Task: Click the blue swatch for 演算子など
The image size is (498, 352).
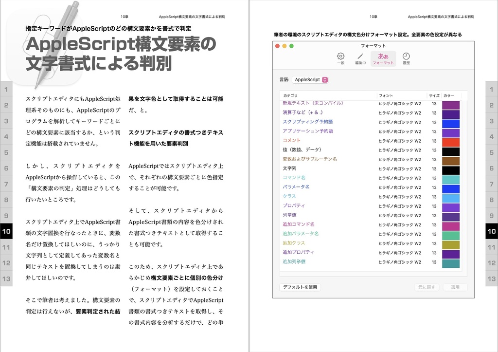Action: pos(450,113)
